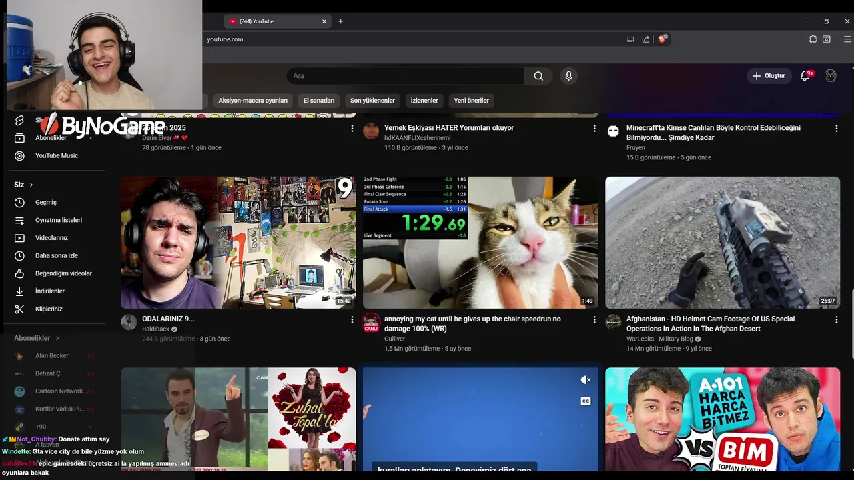Open Alan Becker subscription channel
Image resolution: width=854 pixels, height=480 pixels.
click(53, 356)
